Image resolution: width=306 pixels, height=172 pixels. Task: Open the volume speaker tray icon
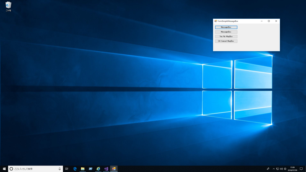point(281,169)
